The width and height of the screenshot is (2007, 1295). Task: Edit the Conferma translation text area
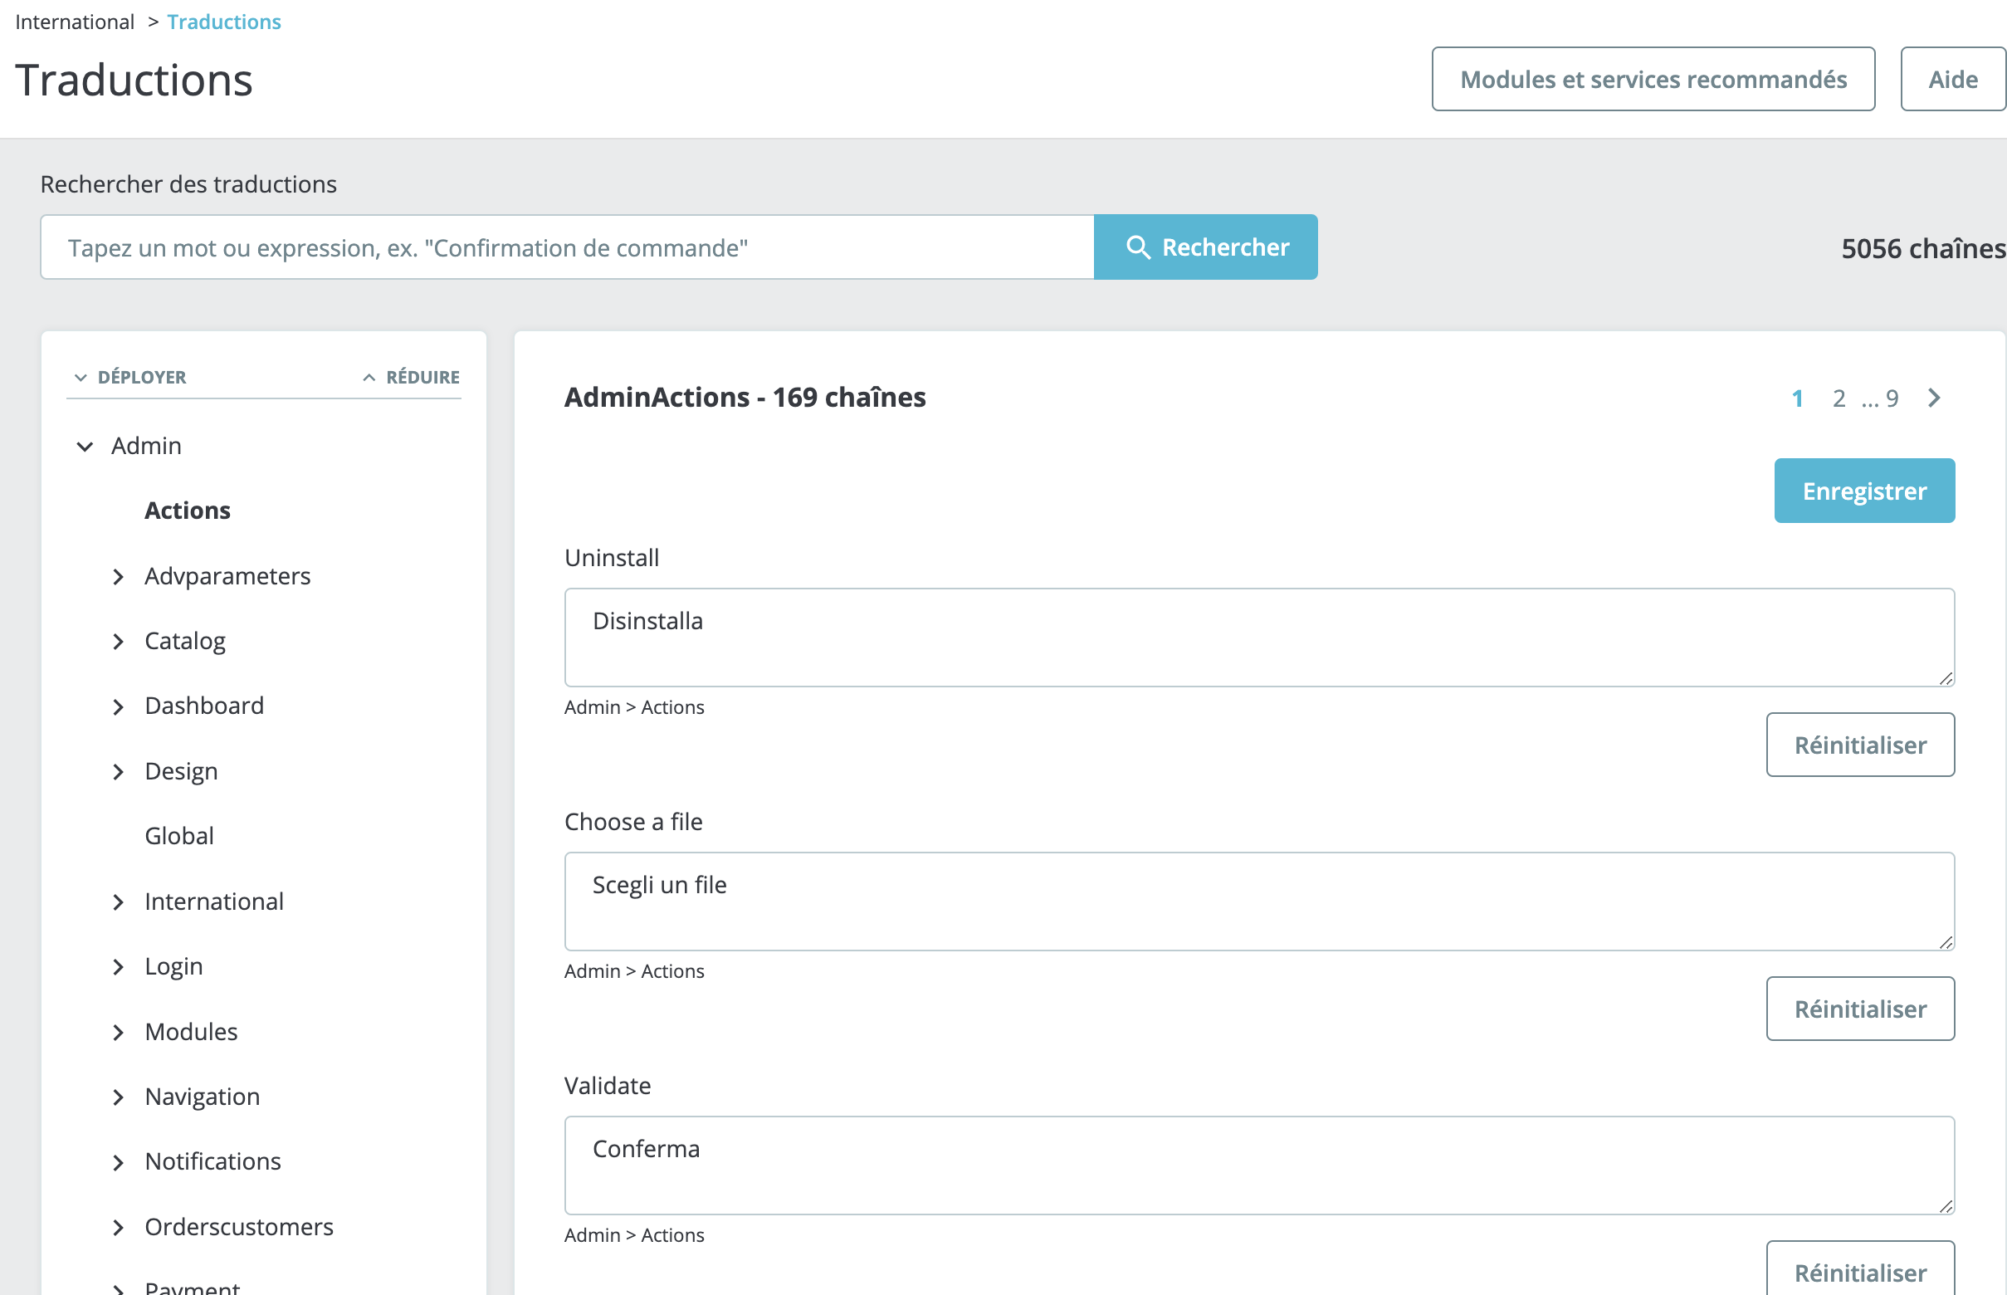[x=1258, y=1165]
